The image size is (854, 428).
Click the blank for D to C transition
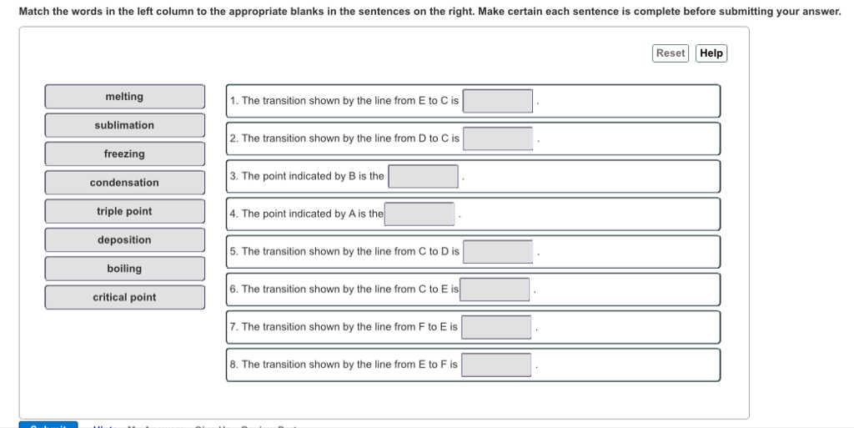(x=498, y=138)
